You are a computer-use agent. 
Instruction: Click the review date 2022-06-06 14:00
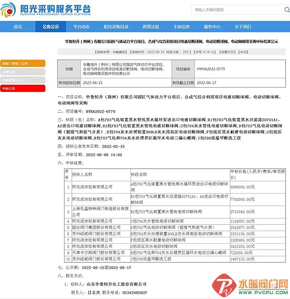(104, 155)
